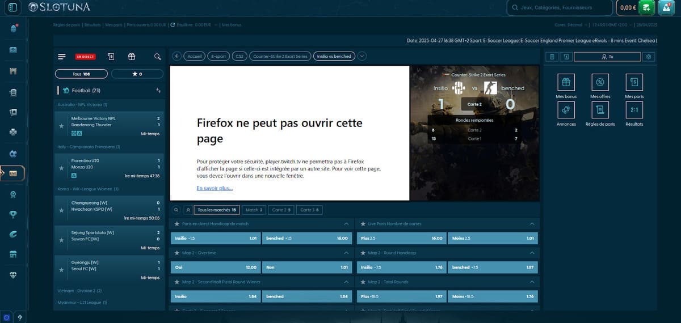Screen dimensions: 681x323
Task: Favorite the Fiorentina U20 match star
Action: tap(61, 167)
